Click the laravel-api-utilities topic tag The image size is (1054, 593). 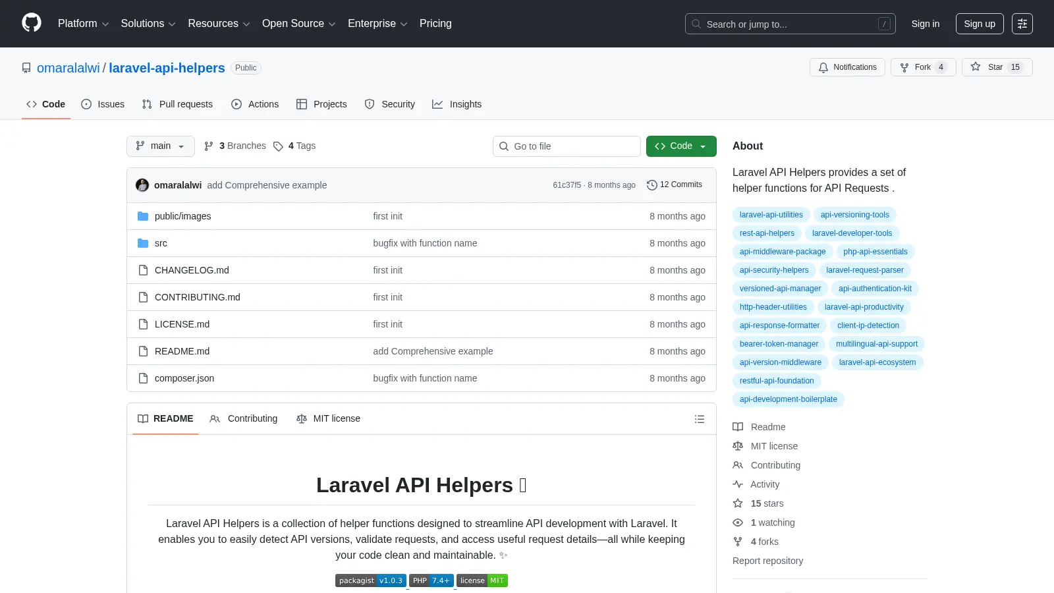(x=771, y=215)
